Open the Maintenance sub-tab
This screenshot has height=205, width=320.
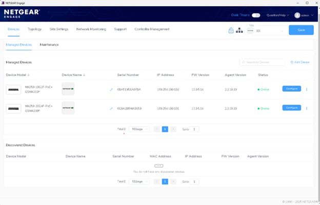pyautogui.click(x=49, y=45)
